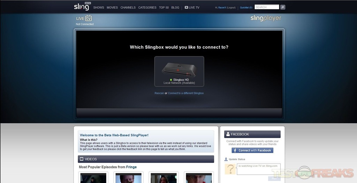
Task: Click the SlingPlayer logo
Action: tap(266, 18)
